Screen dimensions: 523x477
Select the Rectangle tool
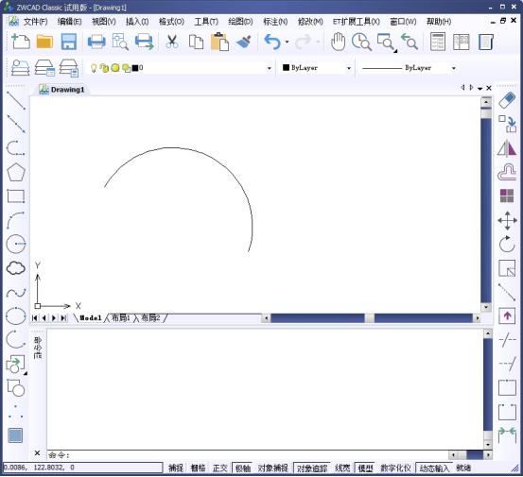pyautogui.click(x=16, y=196)
